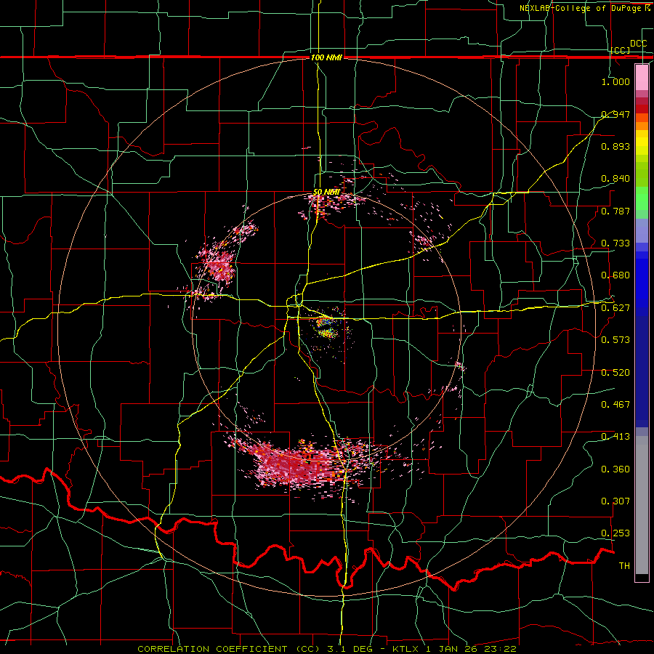Click the 100 NMI range ring label

pos(326,57)
